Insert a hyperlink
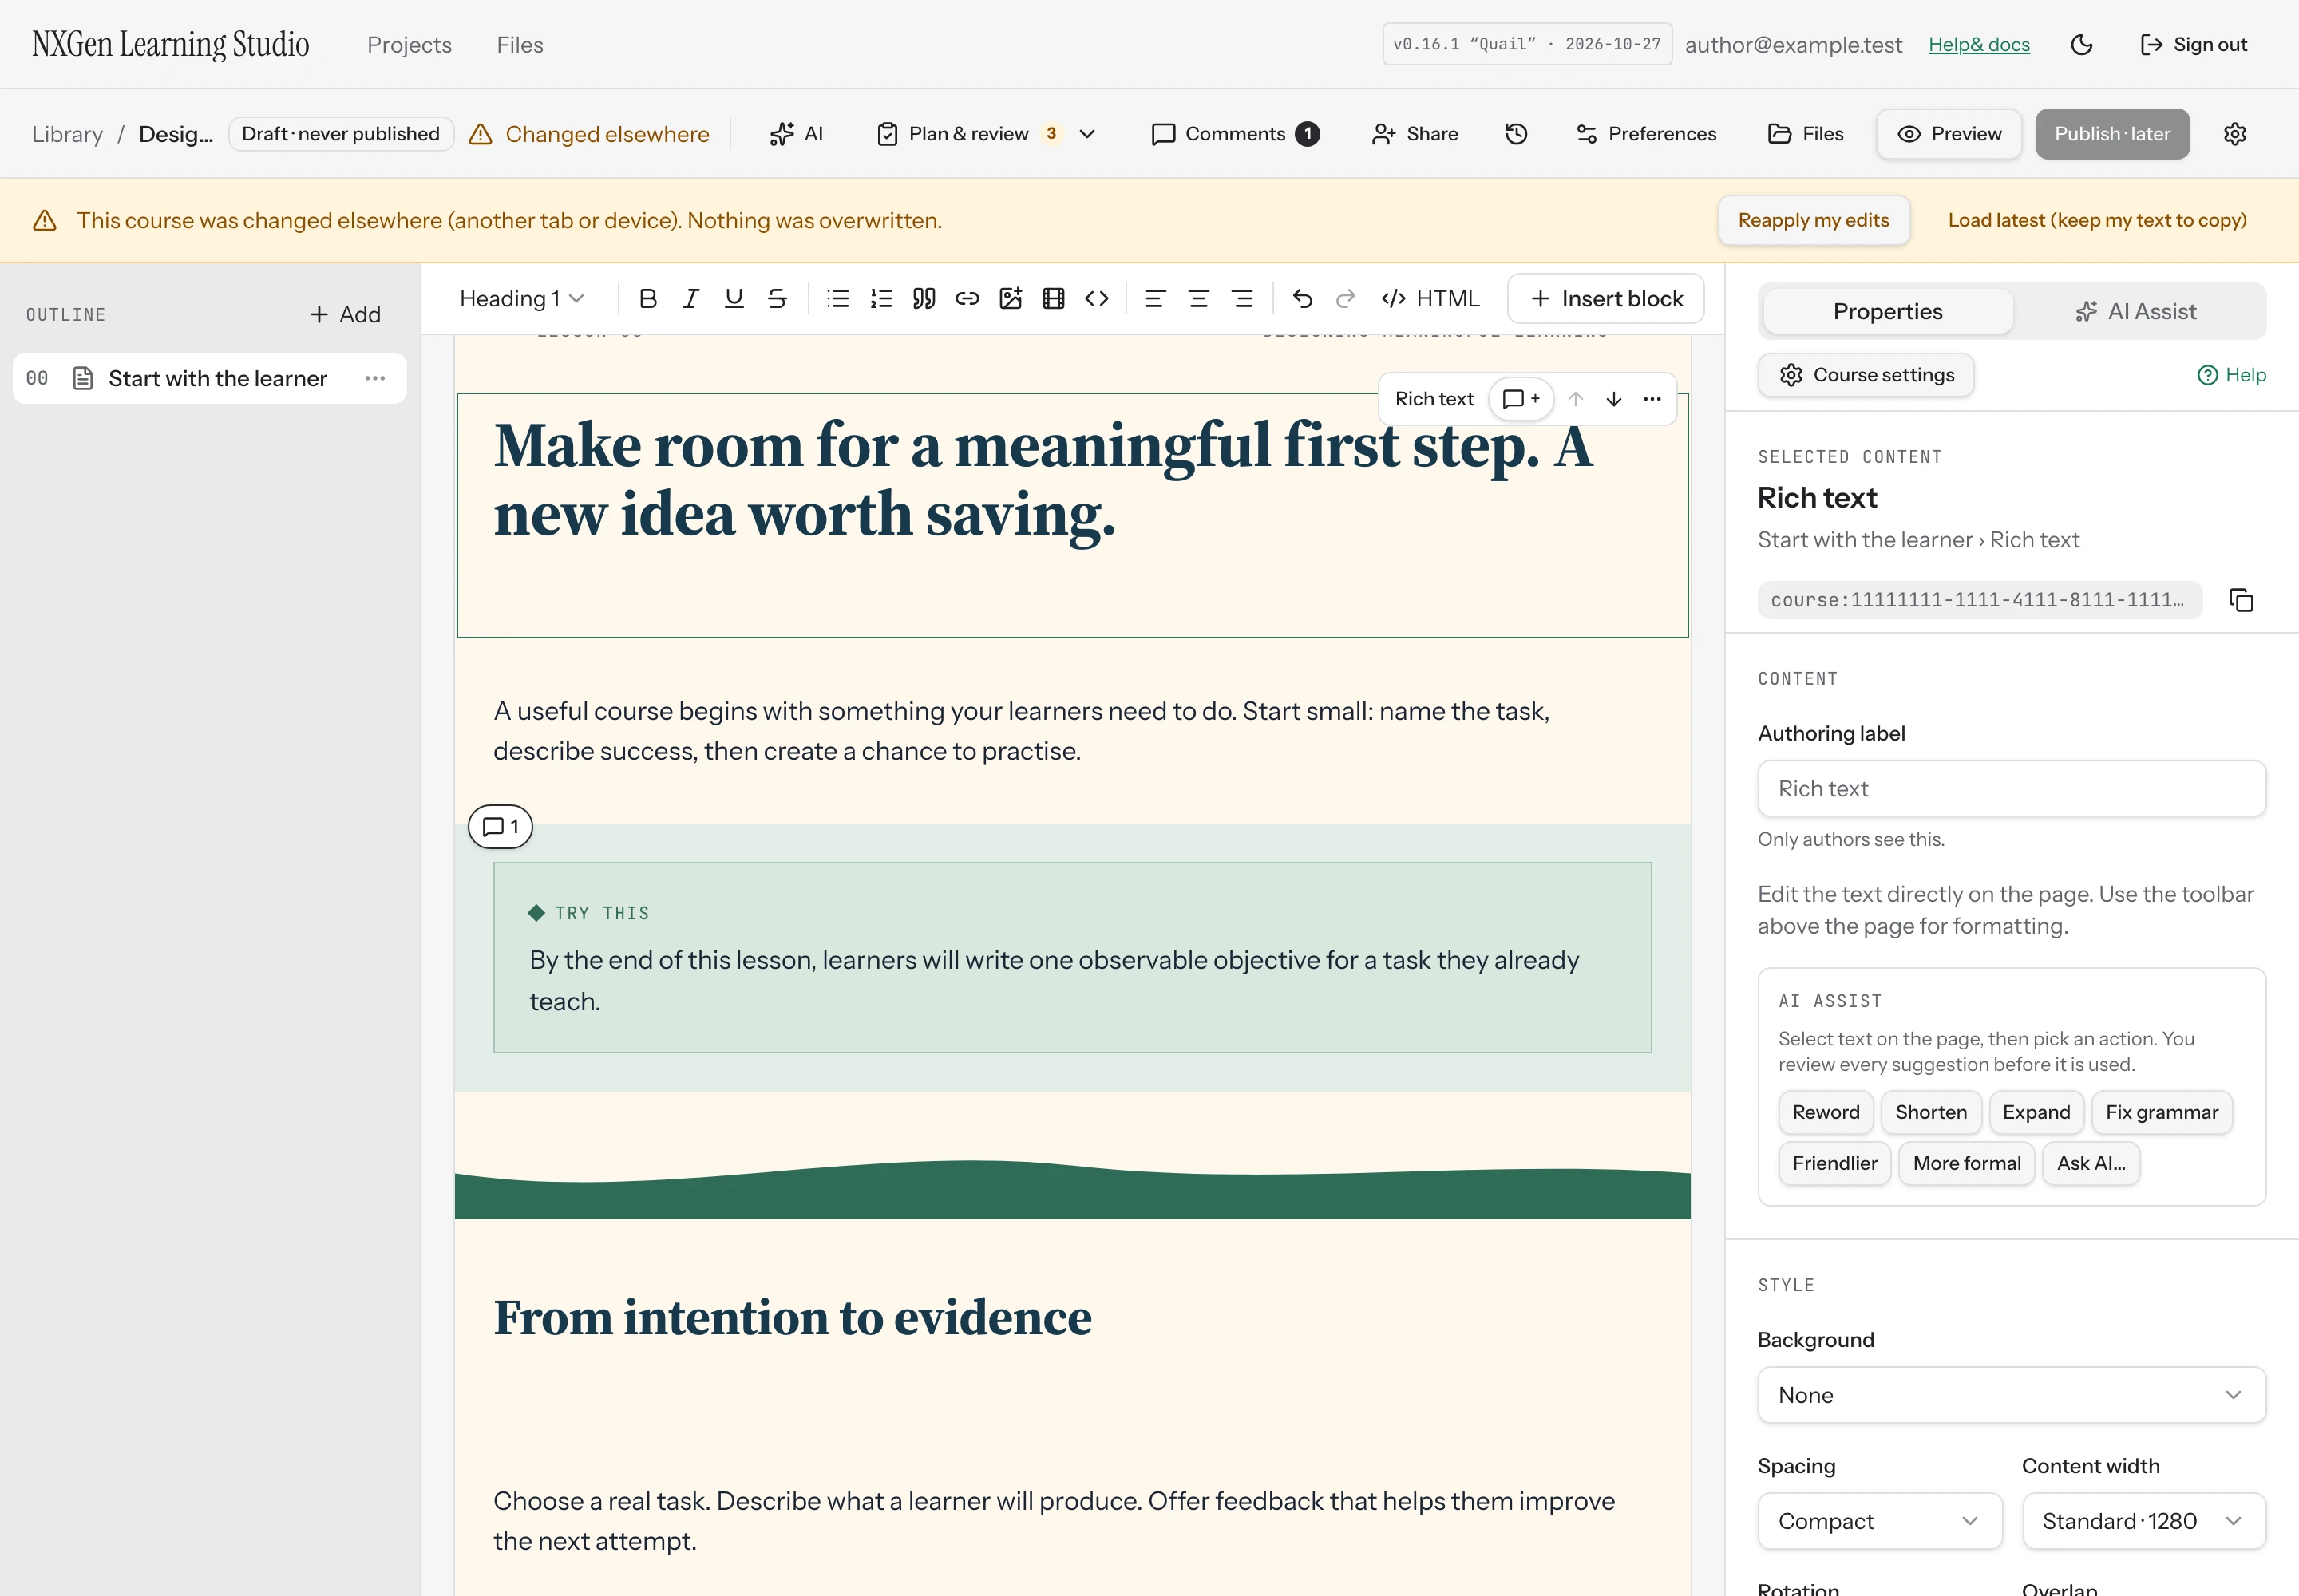 (967, 299)
